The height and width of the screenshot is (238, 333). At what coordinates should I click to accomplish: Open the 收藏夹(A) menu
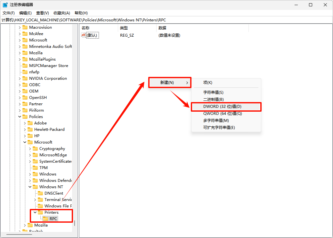click(x=62, y=13)
